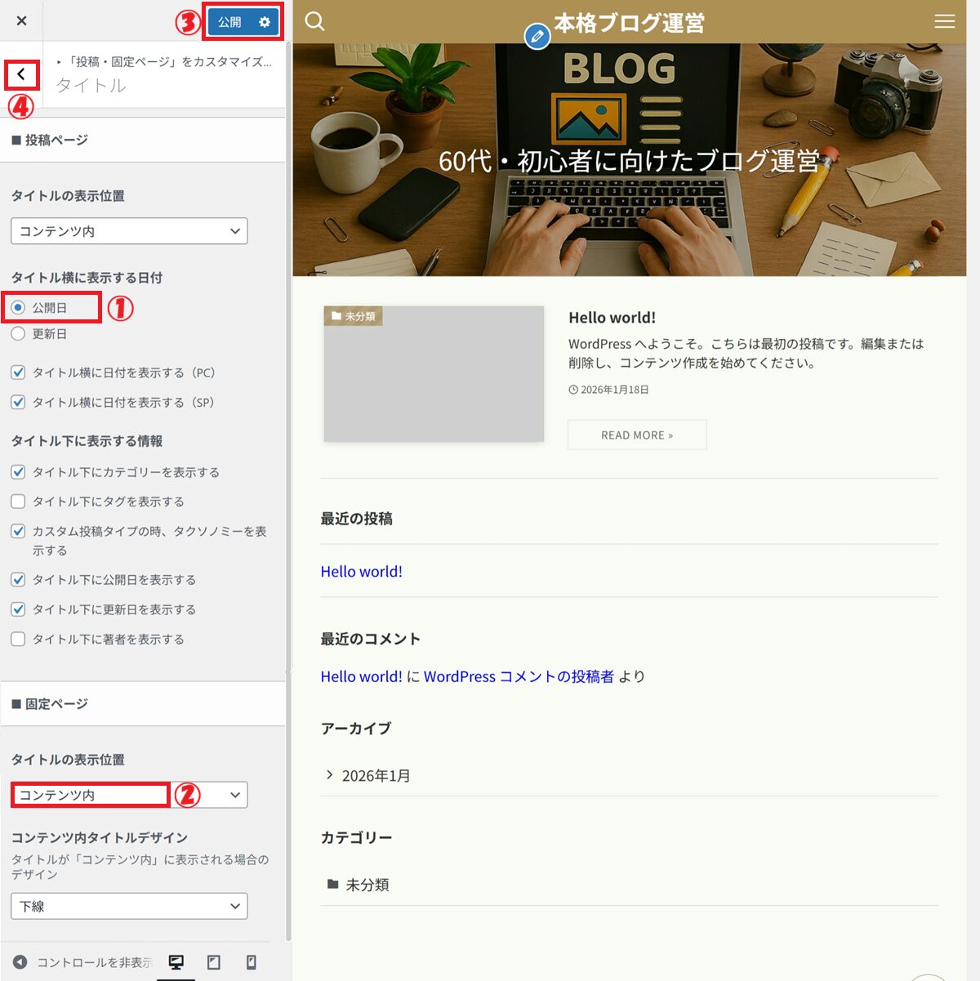The height and width of the screenshot is (981, 980).
Task: Check タイトル下に著者を表示する option
Action: (x=18, y=639)
